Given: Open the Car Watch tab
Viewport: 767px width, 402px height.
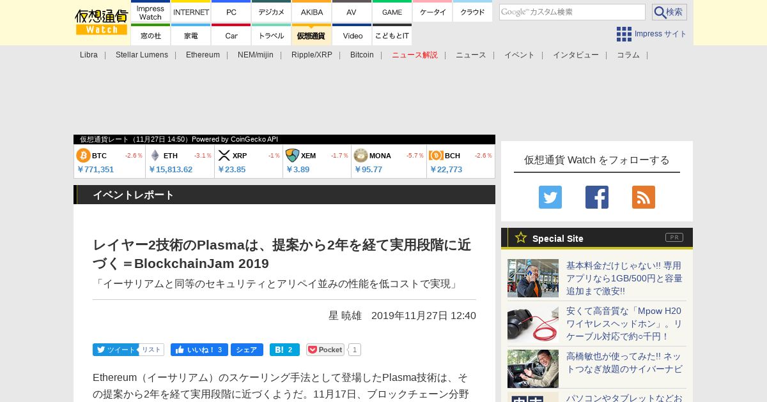Looking at the screenshot, I should click(231, 35).
